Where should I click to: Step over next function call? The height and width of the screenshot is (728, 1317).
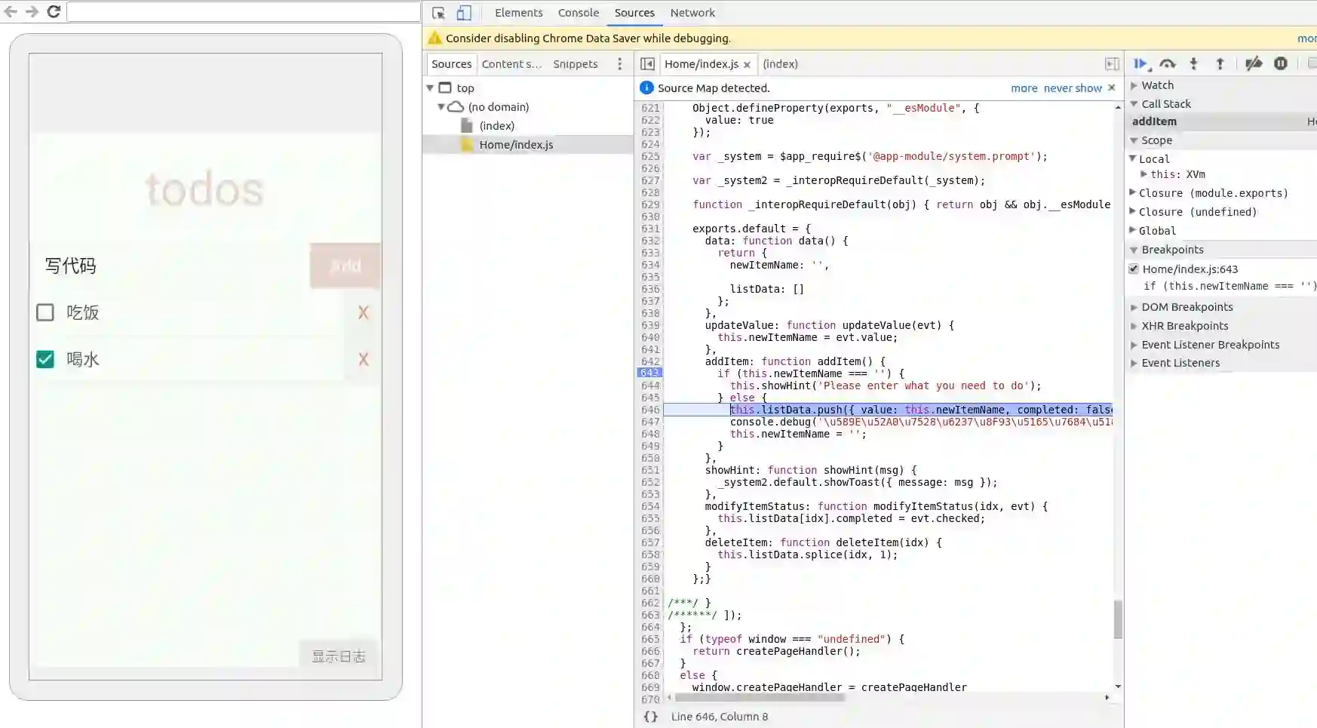[x=1168, y=64]
